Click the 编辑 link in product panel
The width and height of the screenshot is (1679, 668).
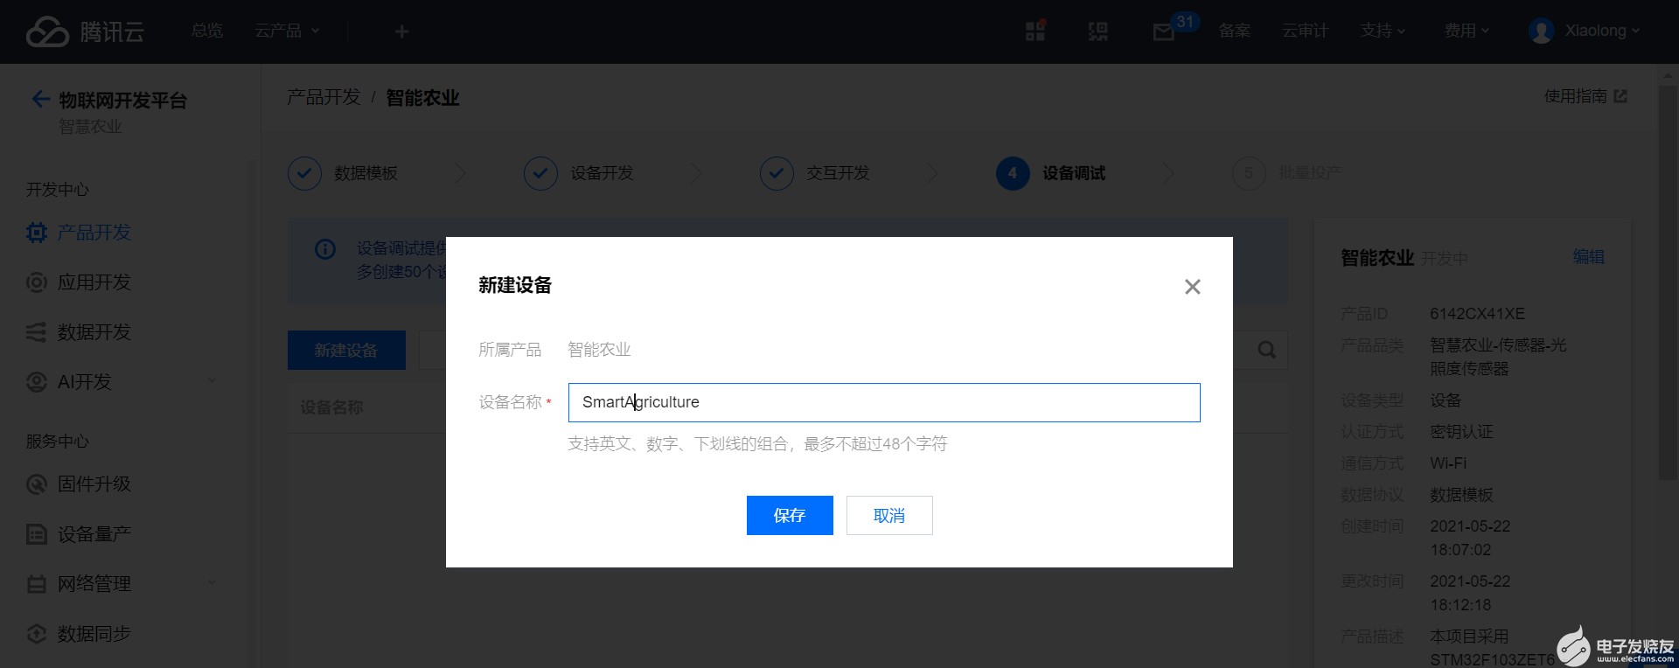pyautogui.click(x=1588, y=256)
